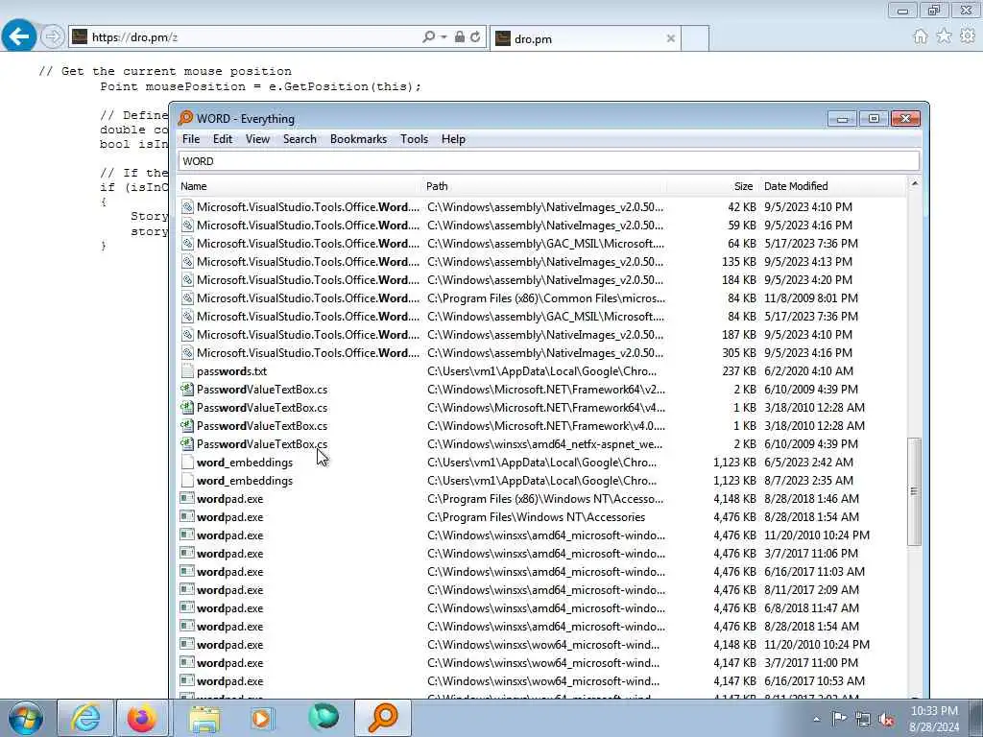Viewport: 983px width, 737px height.
Task: Select the passwords.txt file icon
Action: (187, 371)
